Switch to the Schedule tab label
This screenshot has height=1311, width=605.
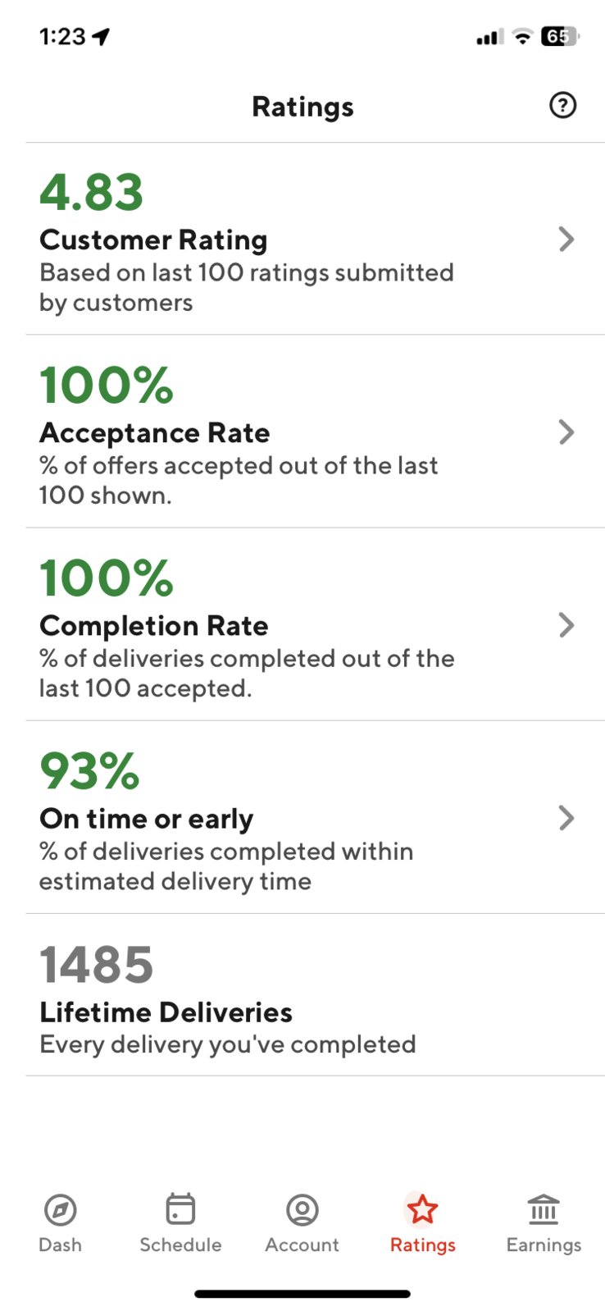pos(180,1245)
